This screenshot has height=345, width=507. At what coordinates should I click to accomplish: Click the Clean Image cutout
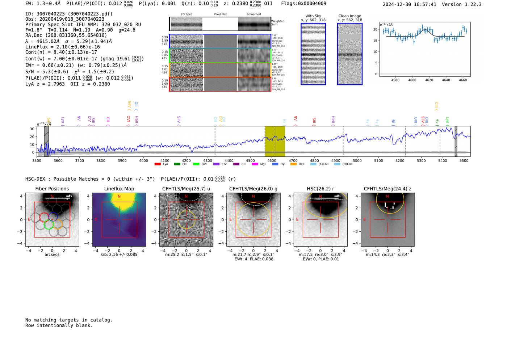(350, 54)
